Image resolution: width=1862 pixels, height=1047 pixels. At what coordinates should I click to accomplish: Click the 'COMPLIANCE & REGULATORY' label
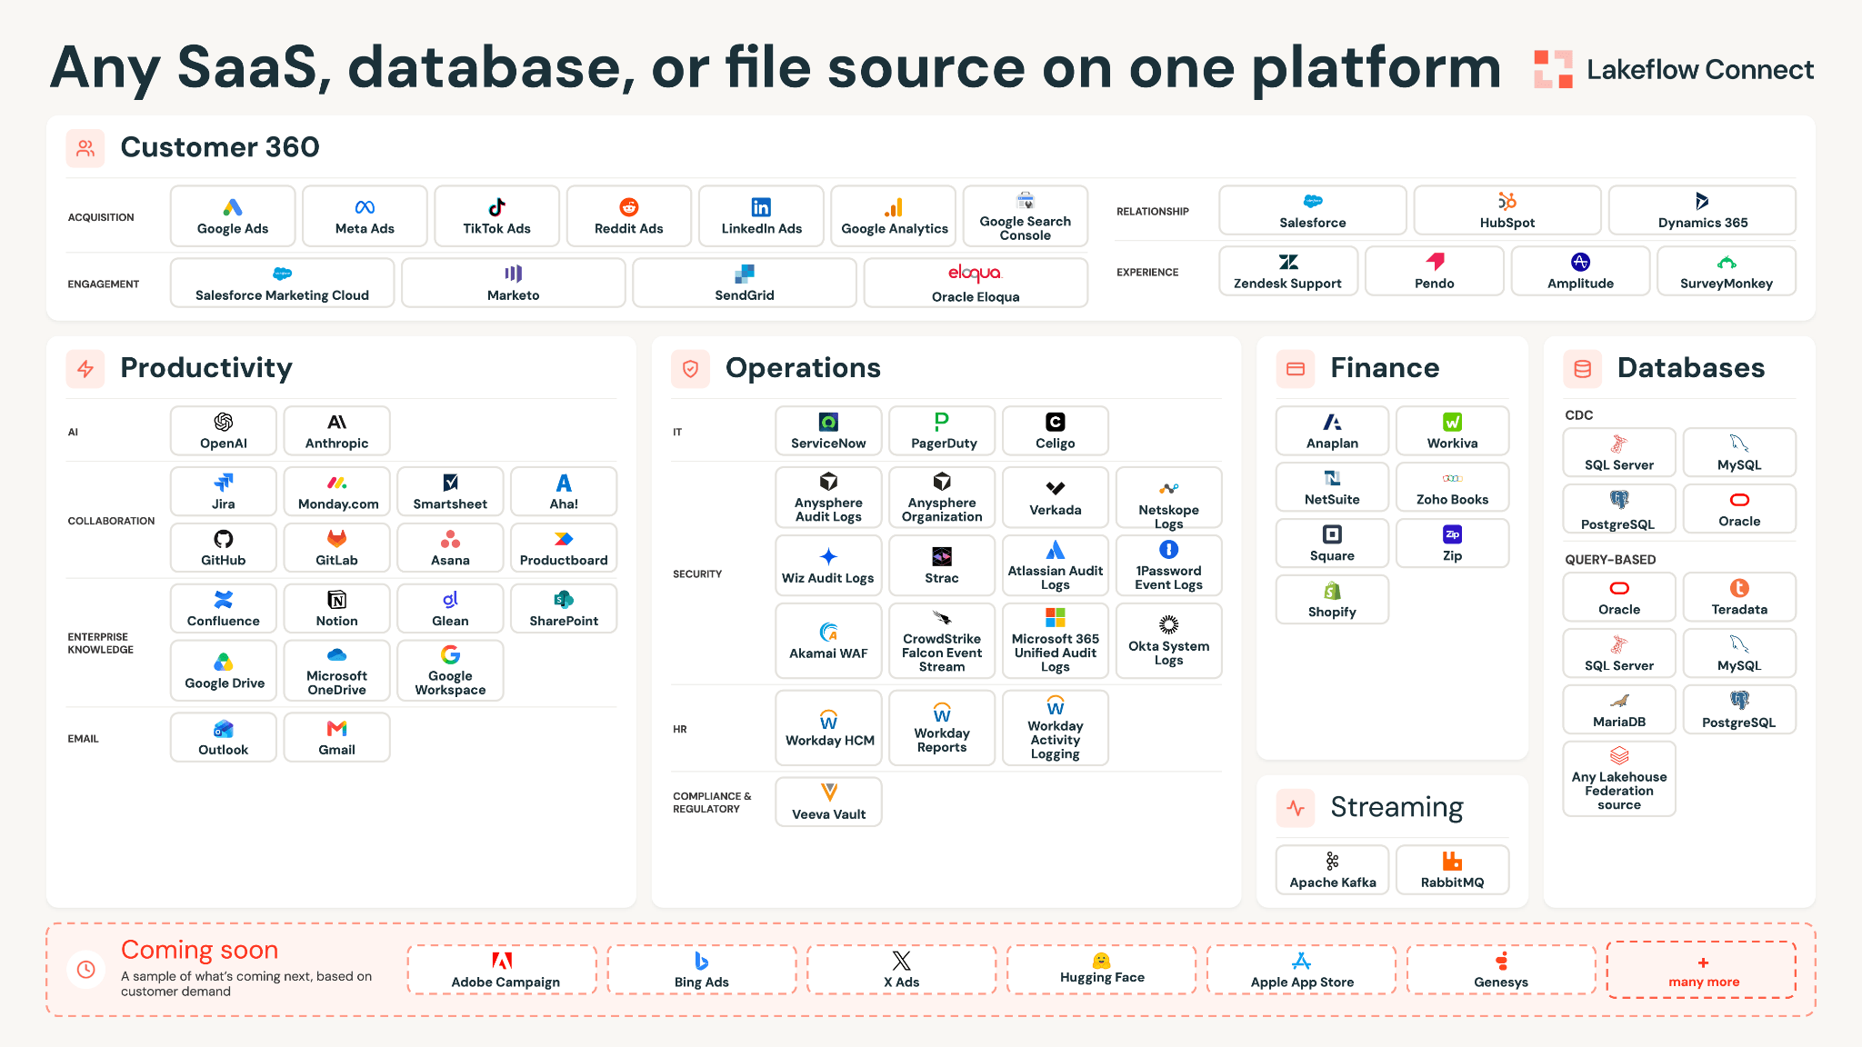(x=712, y=803)
